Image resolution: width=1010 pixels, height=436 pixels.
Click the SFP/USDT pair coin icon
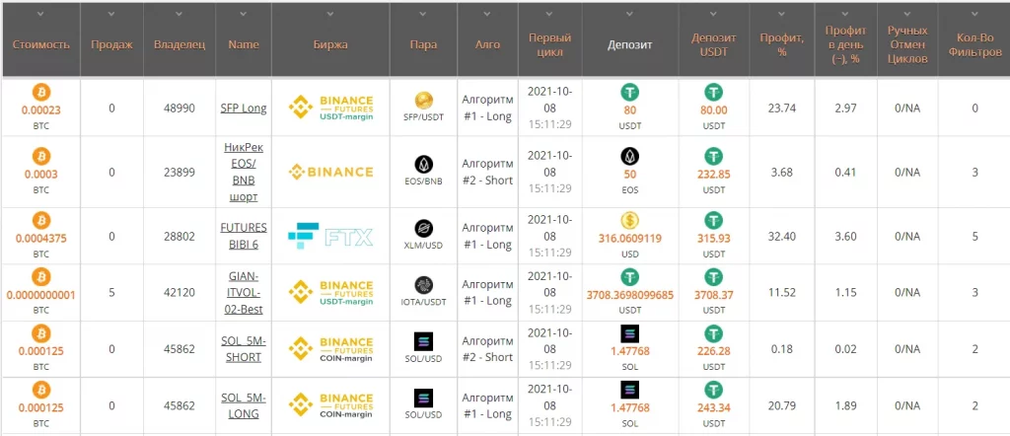click(425, 101)
